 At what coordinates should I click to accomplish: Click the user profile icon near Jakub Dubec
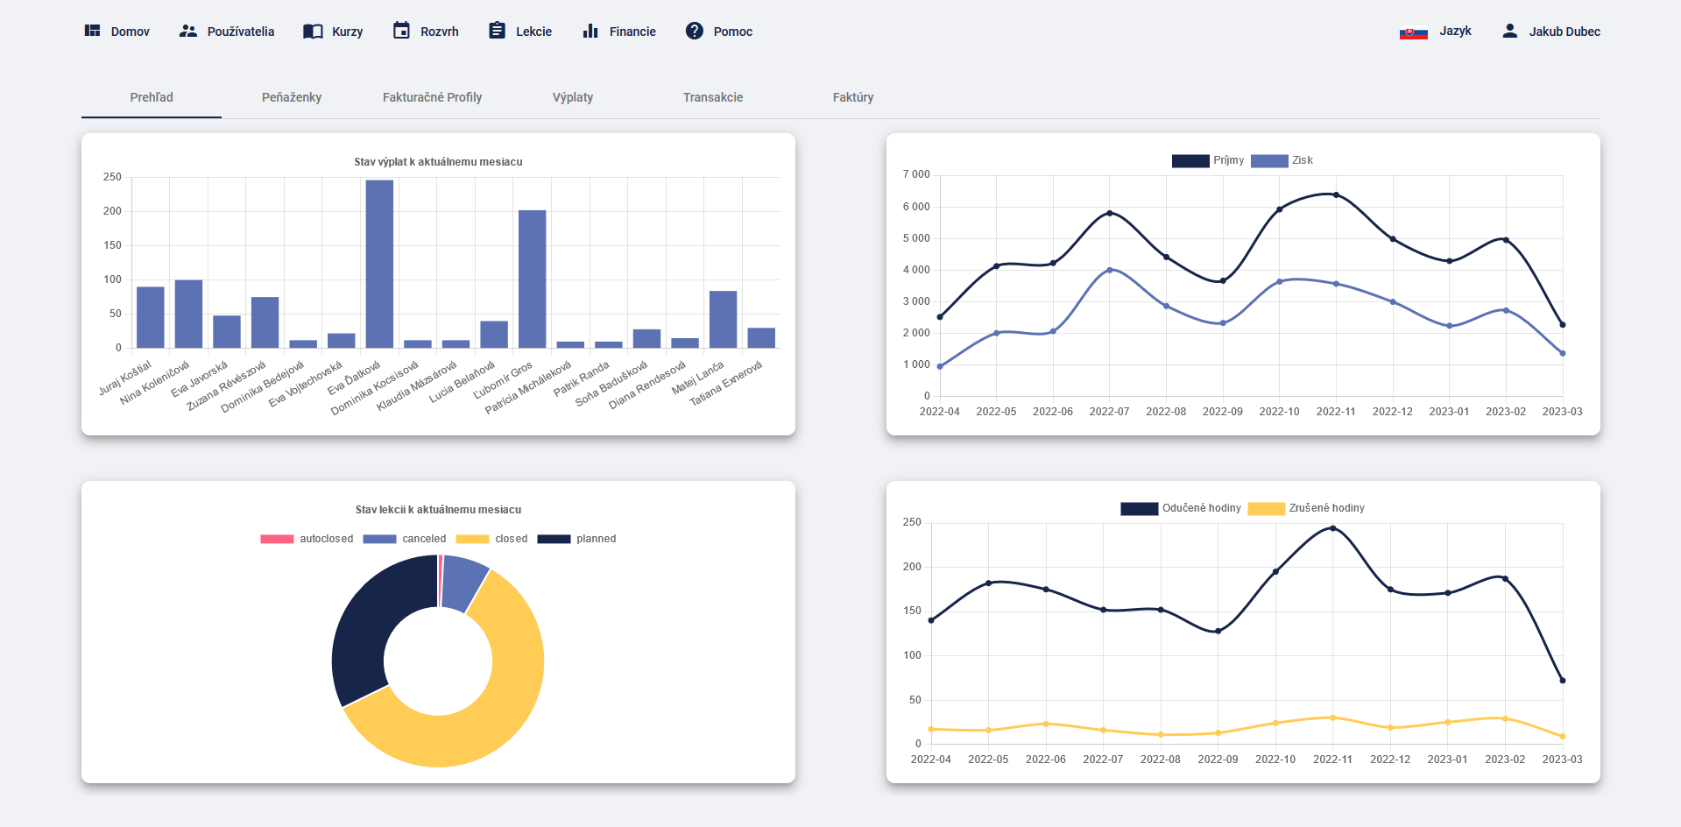(1509, 31)
